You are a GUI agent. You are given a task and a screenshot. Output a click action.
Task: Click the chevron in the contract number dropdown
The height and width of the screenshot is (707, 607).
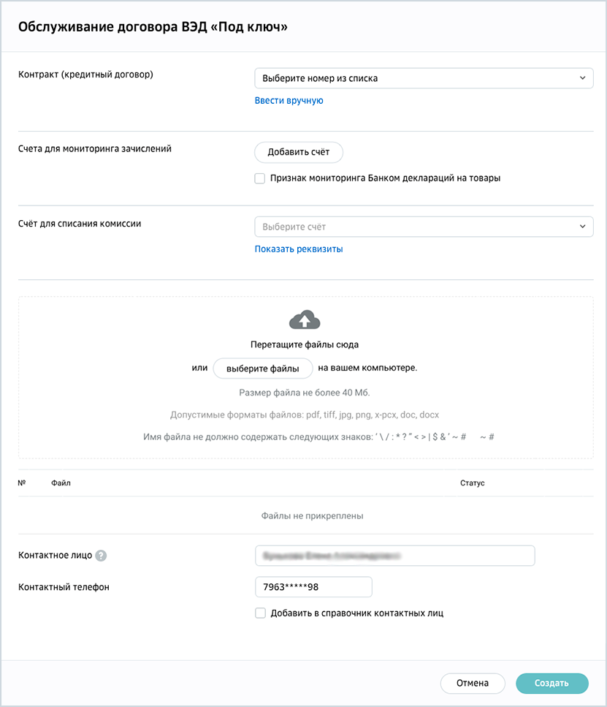tap(582, 78)
